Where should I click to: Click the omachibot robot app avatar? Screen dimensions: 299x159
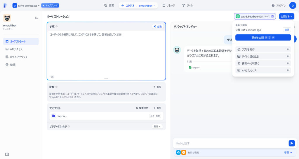coord(7,18)
